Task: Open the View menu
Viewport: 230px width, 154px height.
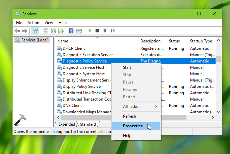Action: click(49, 23)
